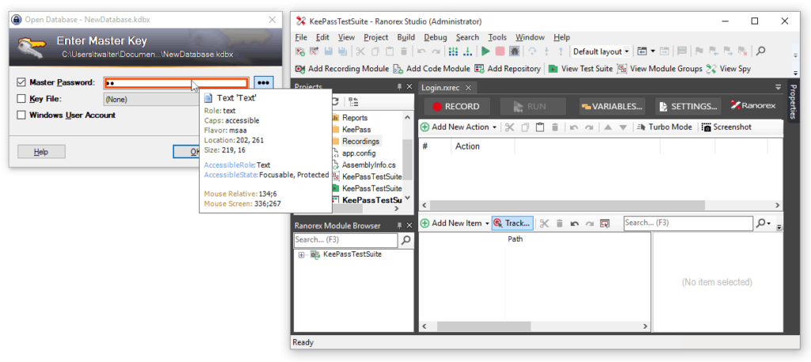
Task: Click Add Recording Module in toolbar
Action: click(x=342, y=69)
